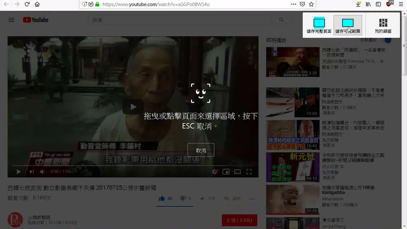The width and height of the screenshot is (407, 229).
Task: Click the large center play overlay
Action: [133, 107]
